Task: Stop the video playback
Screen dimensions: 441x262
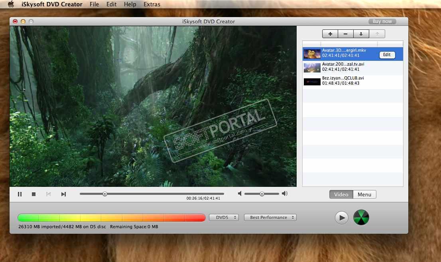Action: [x=34, y=194]
